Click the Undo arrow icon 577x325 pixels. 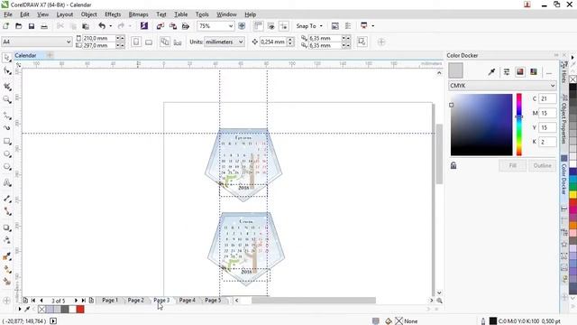tap(102, 26)
